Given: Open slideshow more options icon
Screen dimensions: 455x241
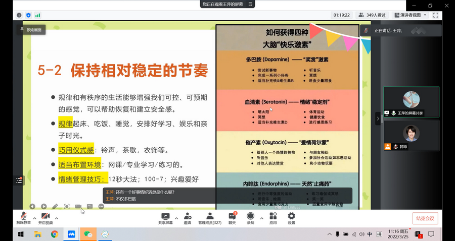Looking at the screenshot, I should point(101,206).
